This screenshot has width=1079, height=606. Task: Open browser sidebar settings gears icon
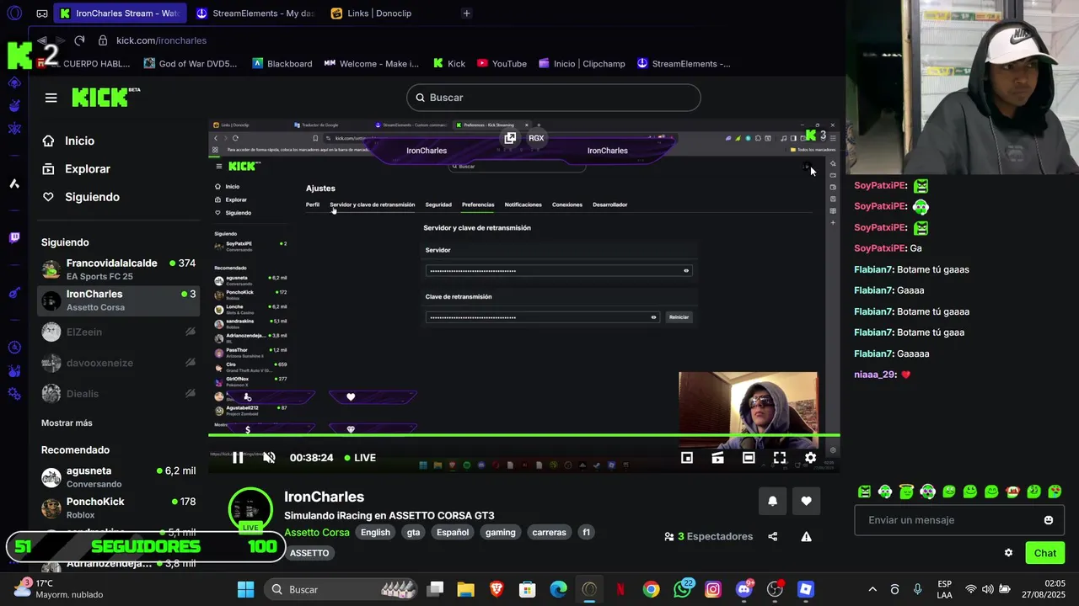pos(14,393)
